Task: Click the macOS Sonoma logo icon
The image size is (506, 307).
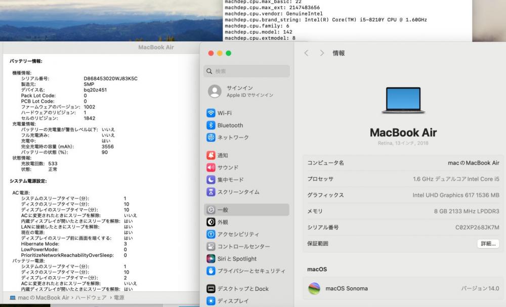Action: (x=314, y=288)
